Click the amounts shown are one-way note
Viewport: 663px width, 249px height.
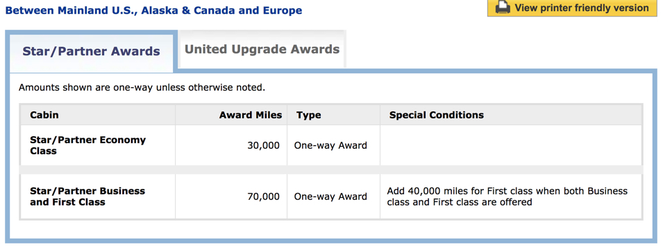point(142,88)
